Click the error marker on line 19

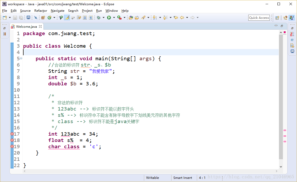click(x=12, y=146)
